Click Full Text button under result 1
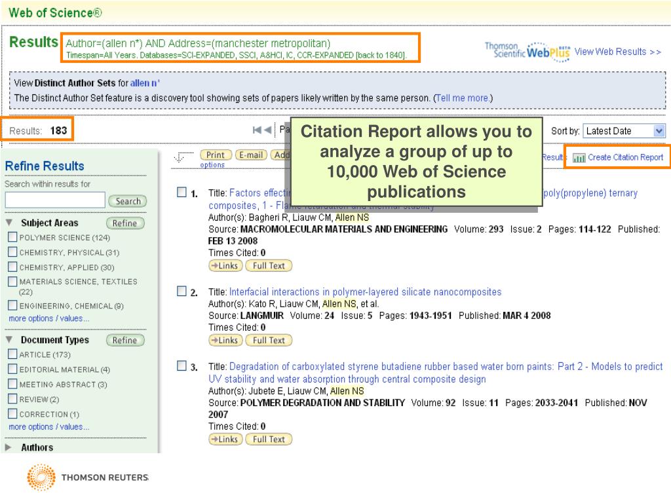 pyautogui.click(x=269, y=266)
